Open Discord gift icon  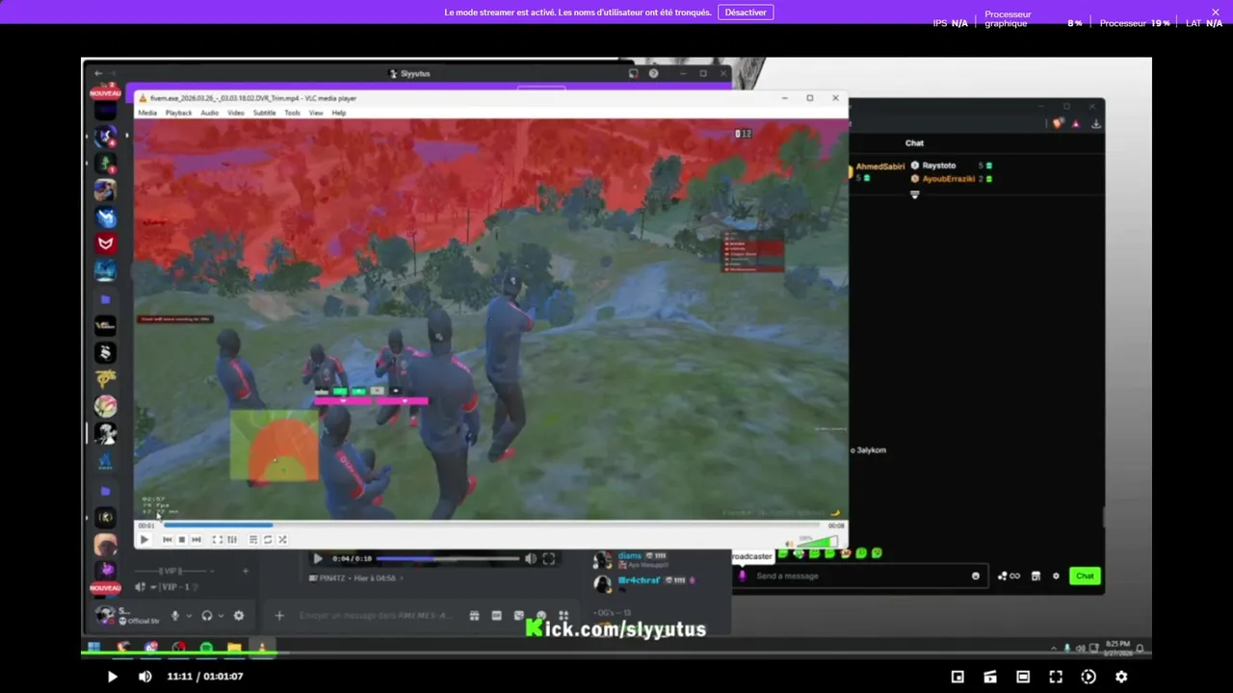pos(475,615)
